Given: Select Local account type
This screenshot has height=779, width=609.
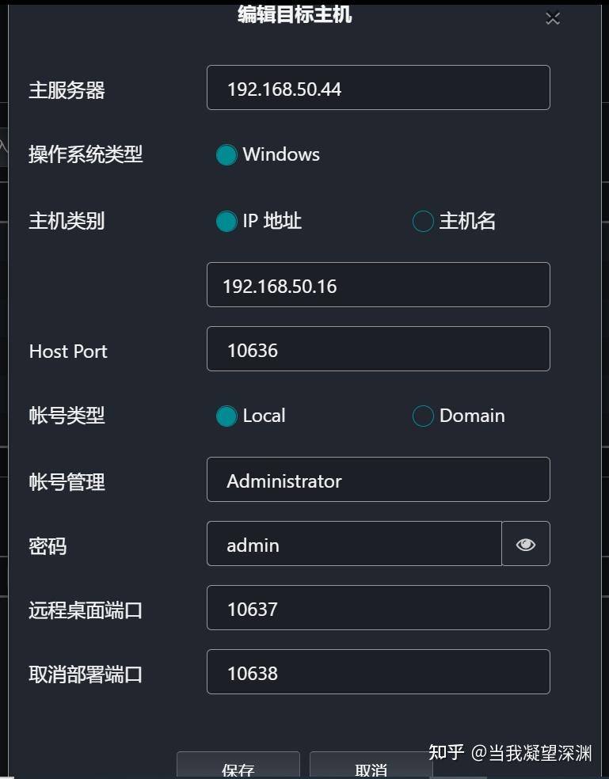Looking at the screenshot, I should (x=226, y=416).
